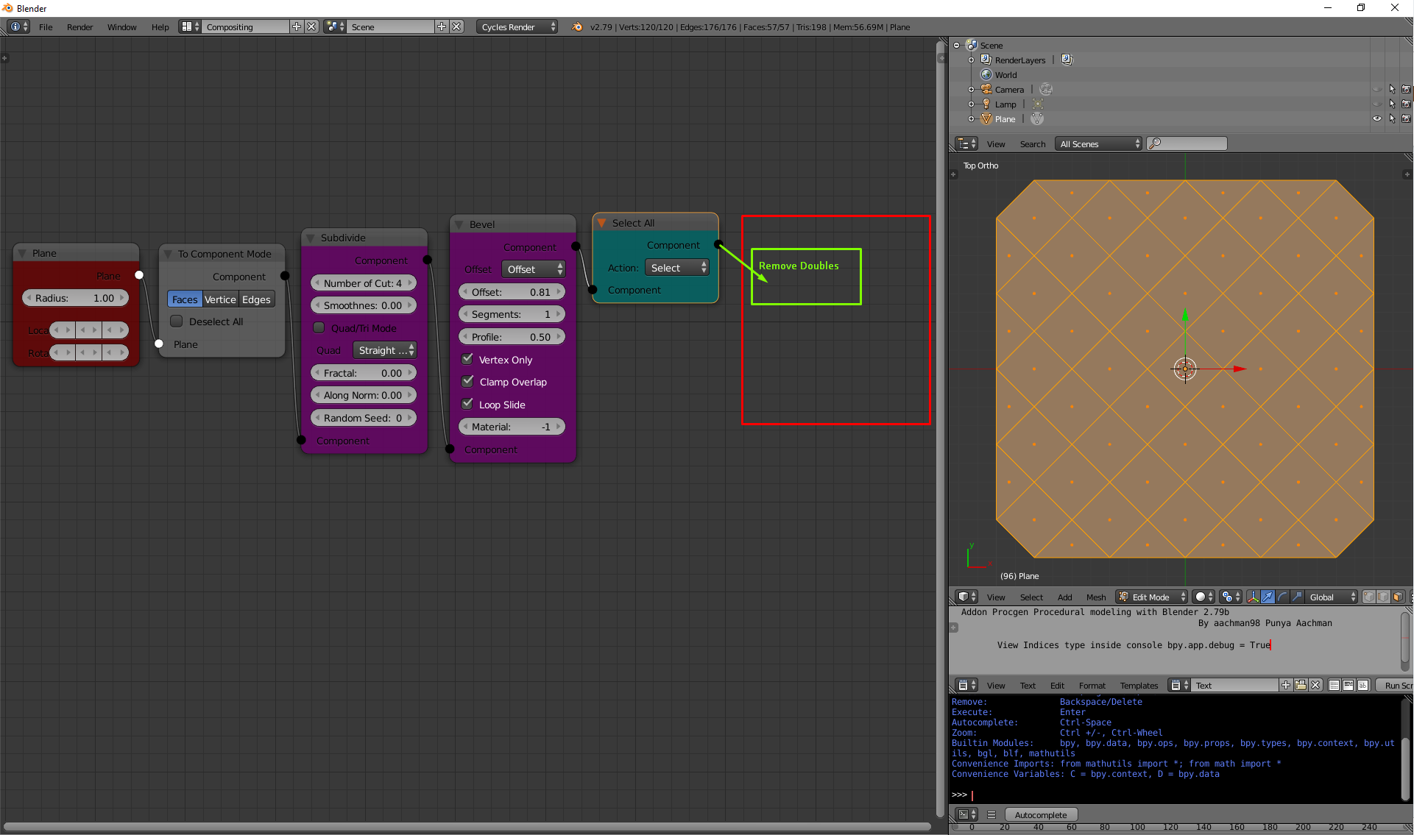Toggle the Quad/Tri Mode checkbox in the Subdivide node
1414x835 pixels.
click(319, 328)
